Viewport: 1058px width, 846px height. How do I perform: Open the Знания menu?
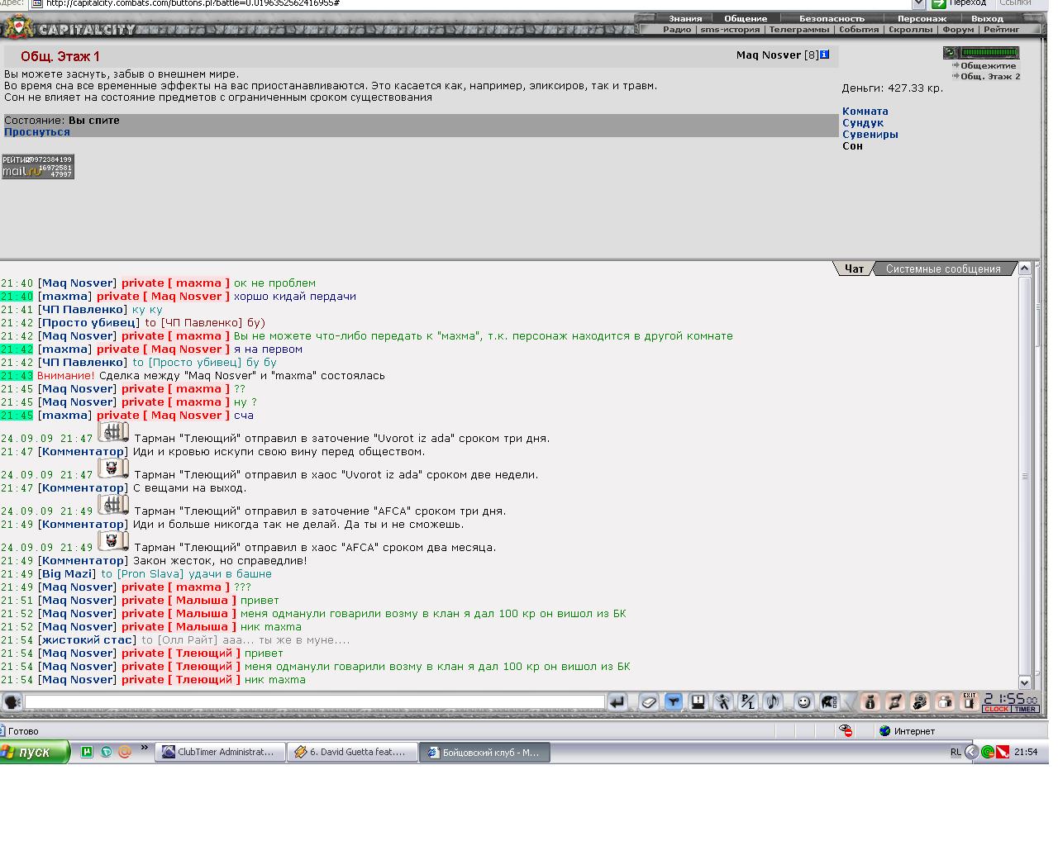685,18
